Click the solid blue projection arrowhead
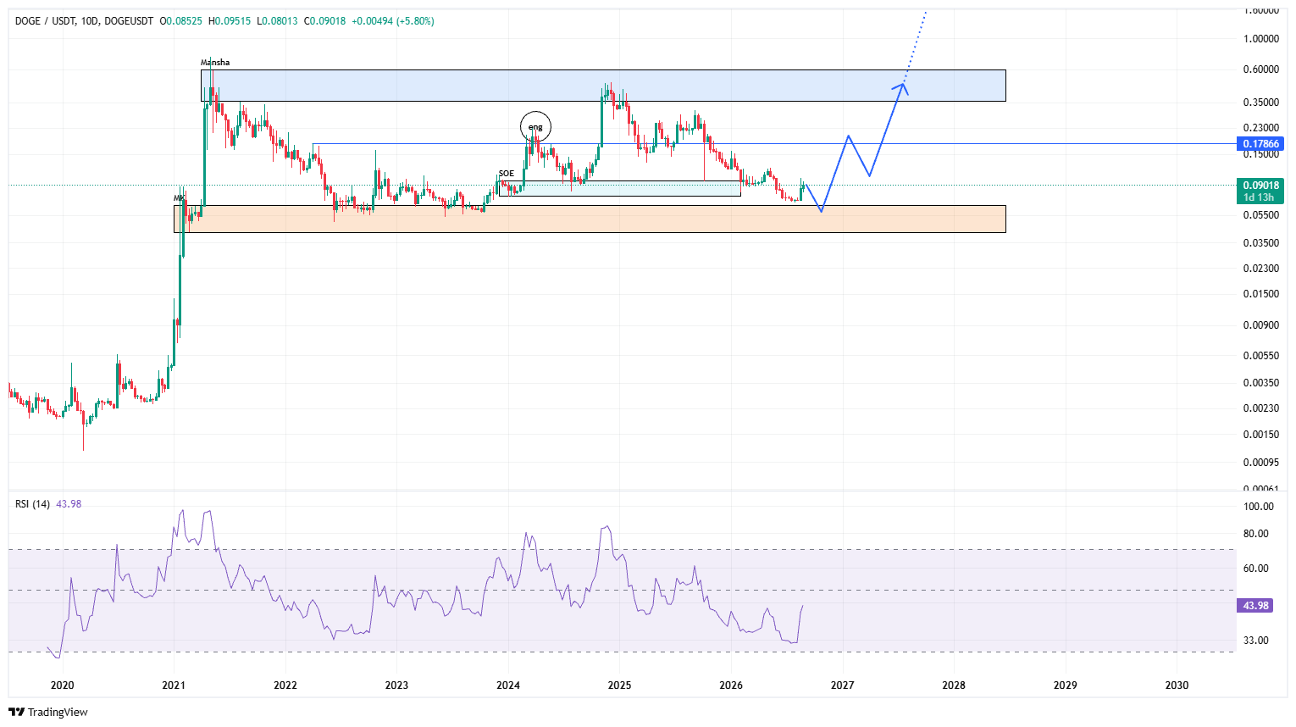 tap(901, 86)
